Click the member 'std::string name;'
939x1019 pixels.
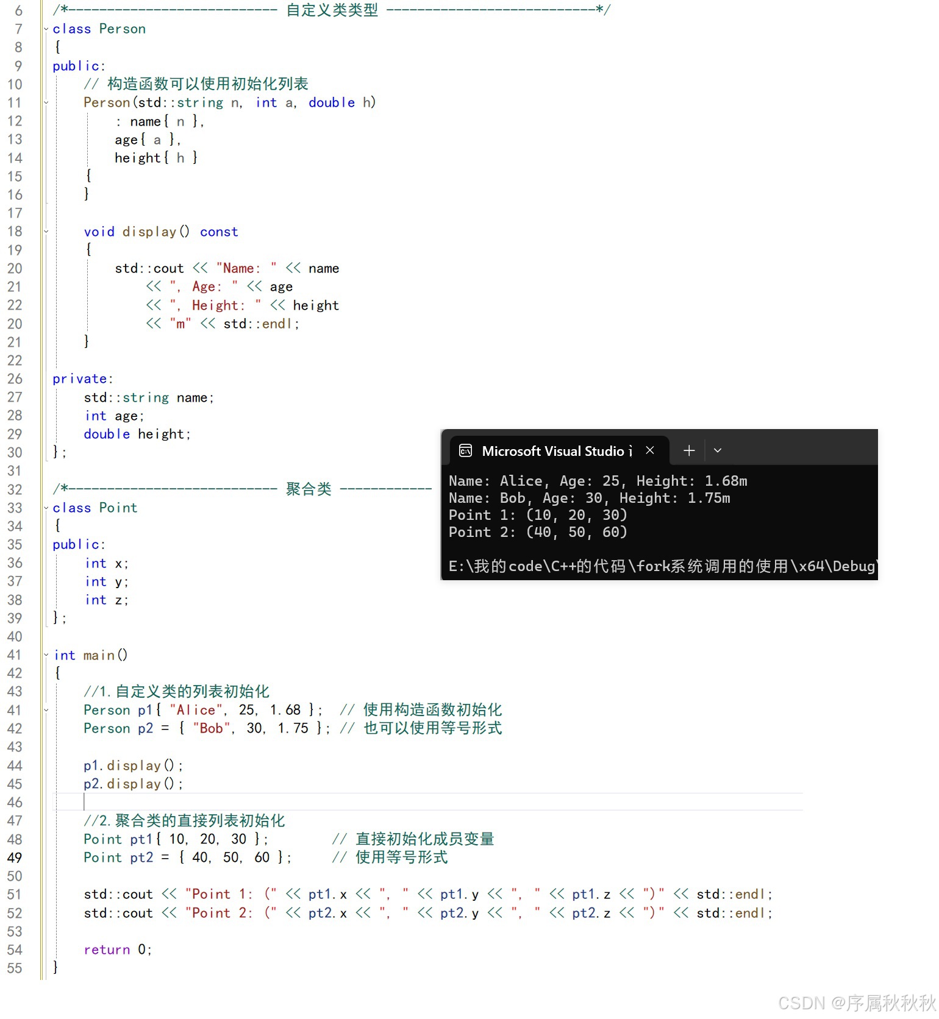(149, 397)
